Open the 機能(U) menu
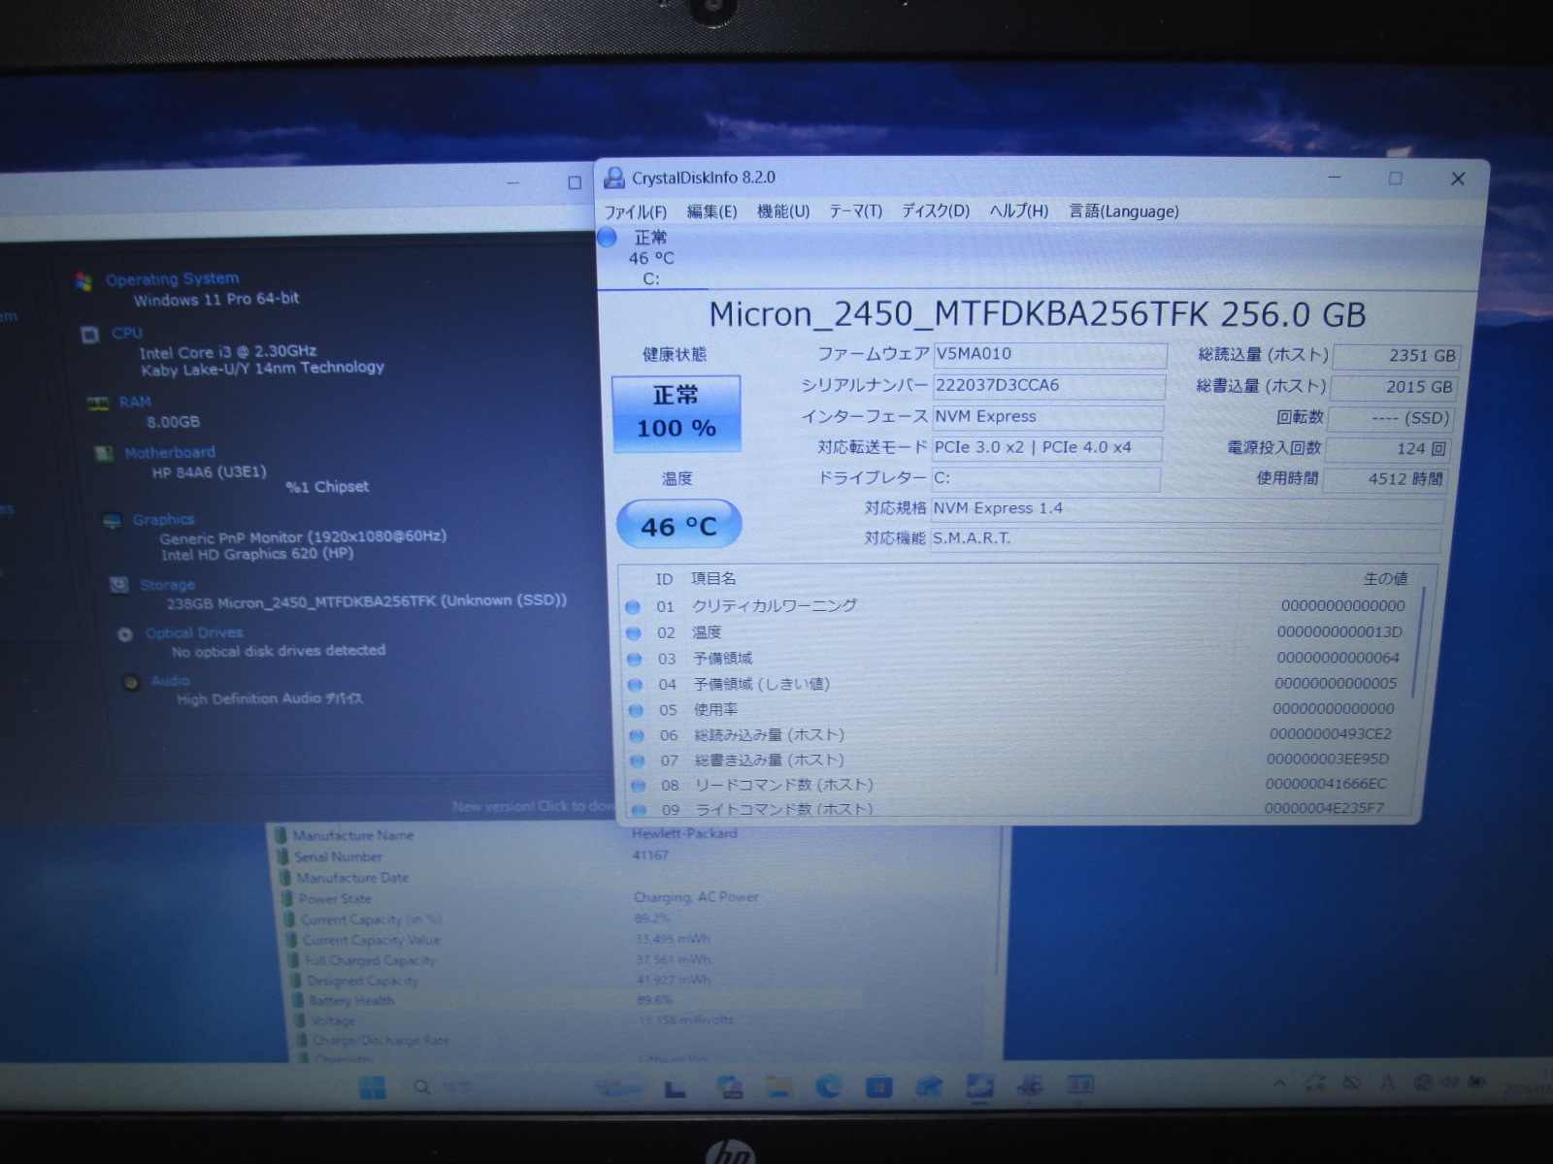 point(782,211)
